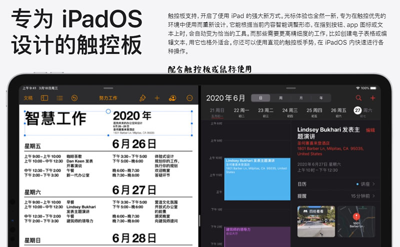Open the format paintbrush icon in Pages
The height and width of the screenshot is (247, 400).
click(142, 98)
